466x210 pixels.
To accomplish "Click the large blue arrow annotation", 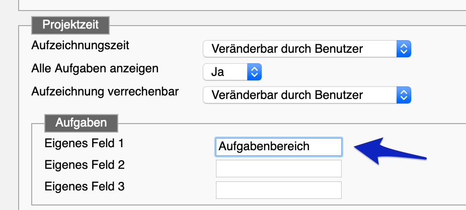I will [x=390, y=151].
